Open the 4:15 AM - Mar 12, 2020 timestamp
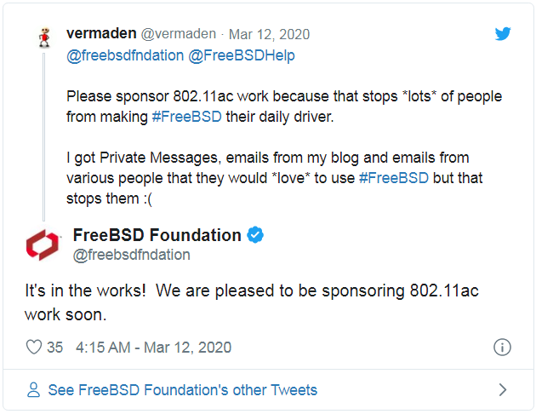536x414 pixels. pyautogui.click(x=153, y=348)
